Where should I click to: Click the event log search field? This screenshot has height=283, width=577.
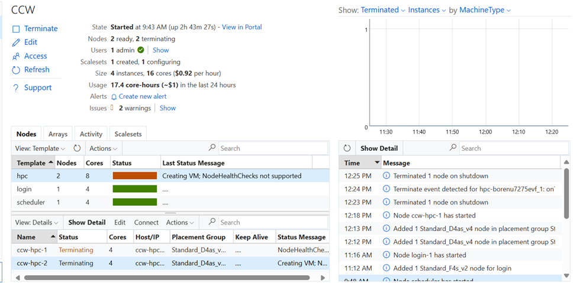pyautogui.click(x=514, y=148)
